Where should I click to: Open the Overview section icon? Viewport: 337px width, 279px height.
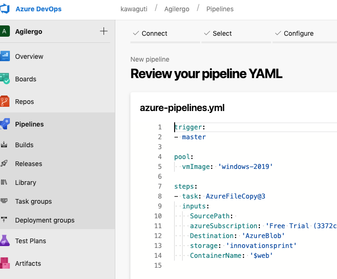tap(5, 56)
